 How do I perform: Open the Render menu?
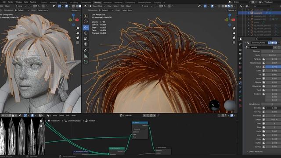click(x=11, y=2)
